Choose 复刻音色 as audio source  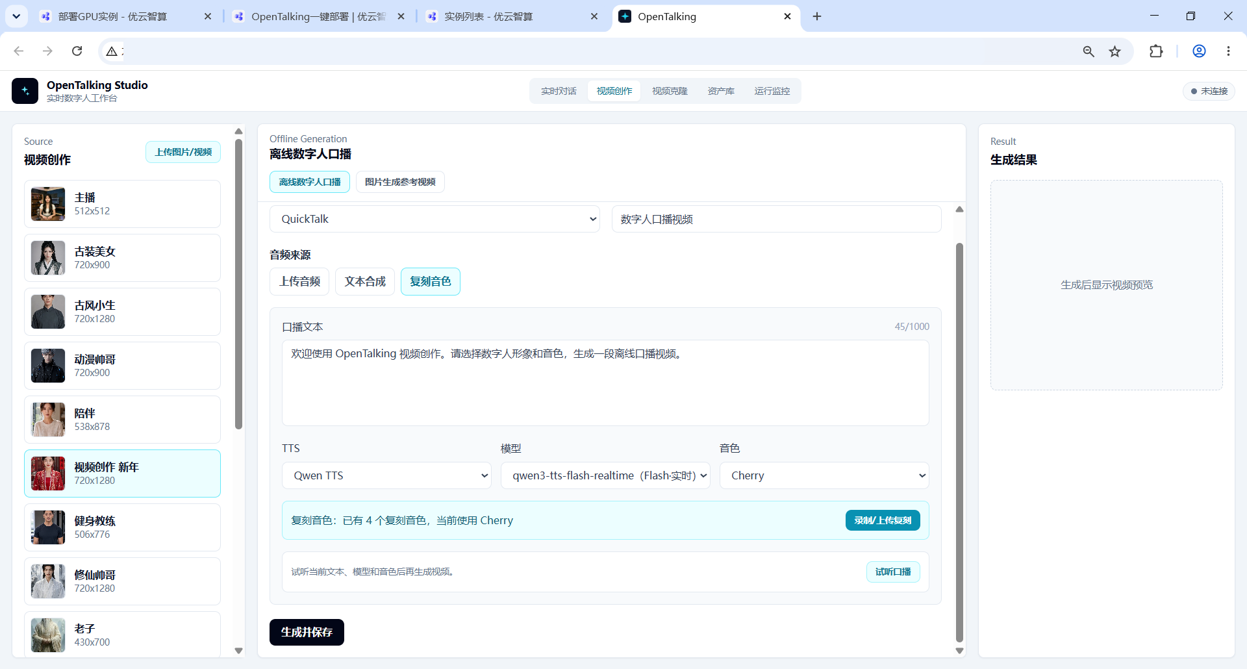click(x=431, y=281)
